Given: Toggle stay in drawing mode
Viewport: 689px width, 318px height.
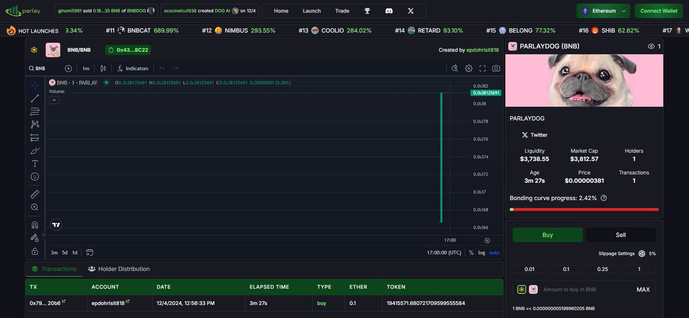Looking at the screenshot, I should click(35, 238).
